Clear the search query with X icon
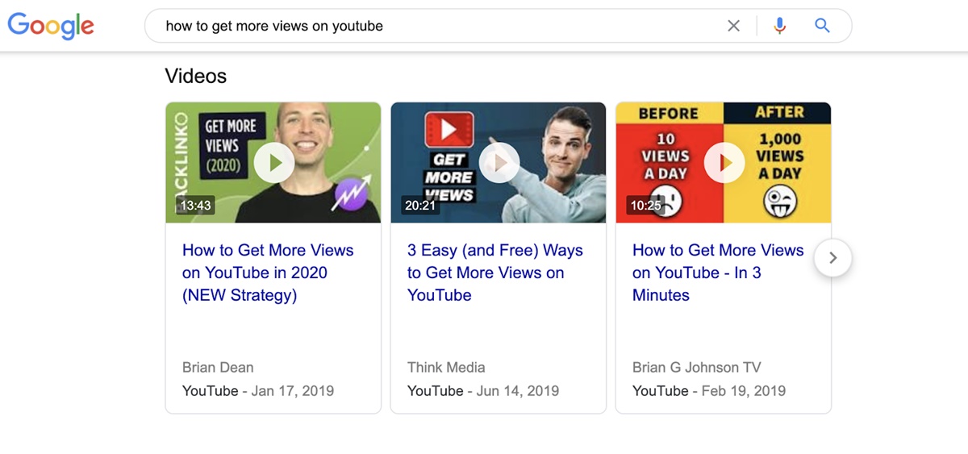 [733, 26]
